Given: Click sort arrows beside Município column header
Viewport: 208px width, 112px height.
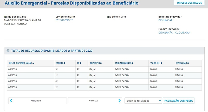Looking at the screenshot, I should pos(101,63).
